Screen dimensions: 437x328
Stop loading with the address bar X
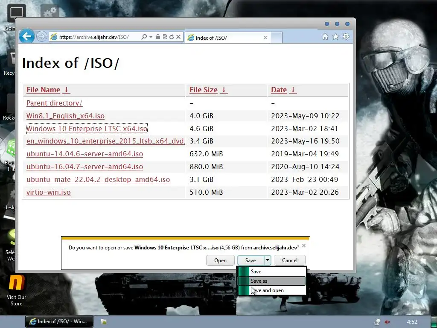178,37
